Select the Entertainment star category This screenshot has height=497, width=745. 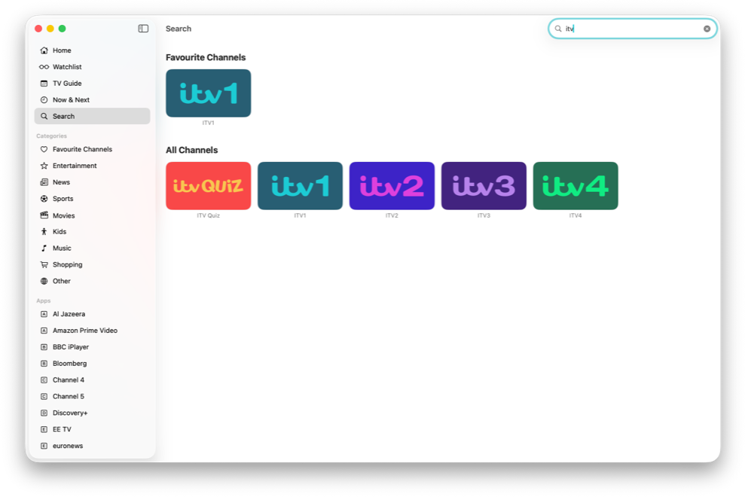[44, 166]
